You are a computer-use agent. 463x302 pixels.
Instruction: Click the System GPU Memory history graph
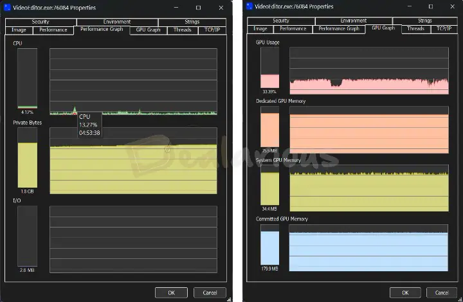click(x=369, y=188)
